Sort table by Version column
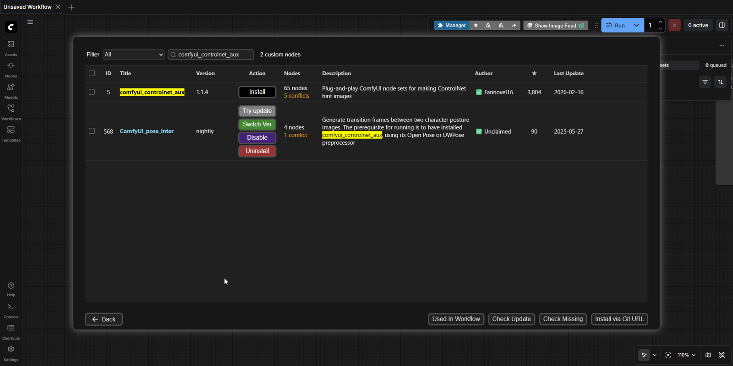The width and height of the screenshot is (733, 366). [x=205, y=73]
